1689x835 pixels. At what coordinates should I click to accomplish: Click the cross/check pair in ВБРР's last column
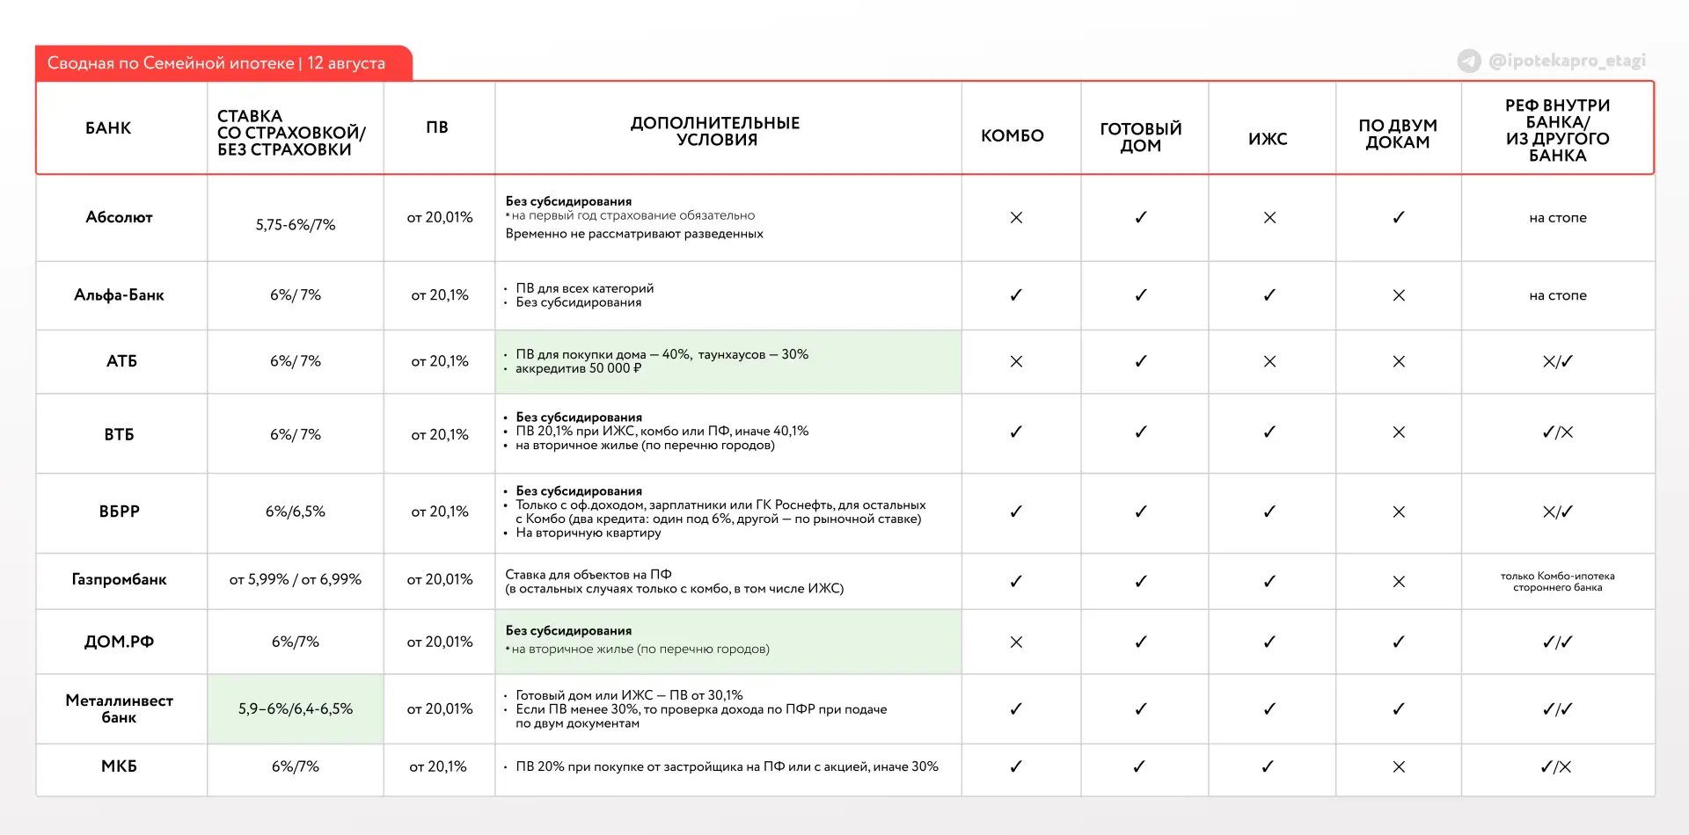click(x=1558, y=512)
